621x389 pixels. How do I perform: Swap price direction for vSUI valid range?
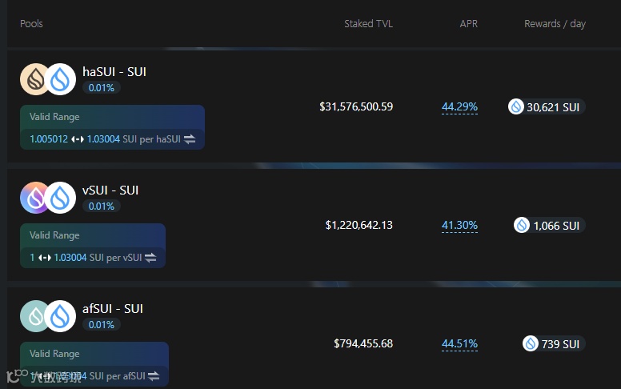(x=150, y=258)
